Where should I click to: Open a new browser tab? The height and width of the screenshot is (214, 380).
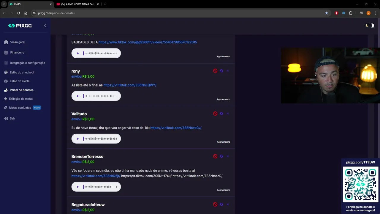[x=105, y=4]
